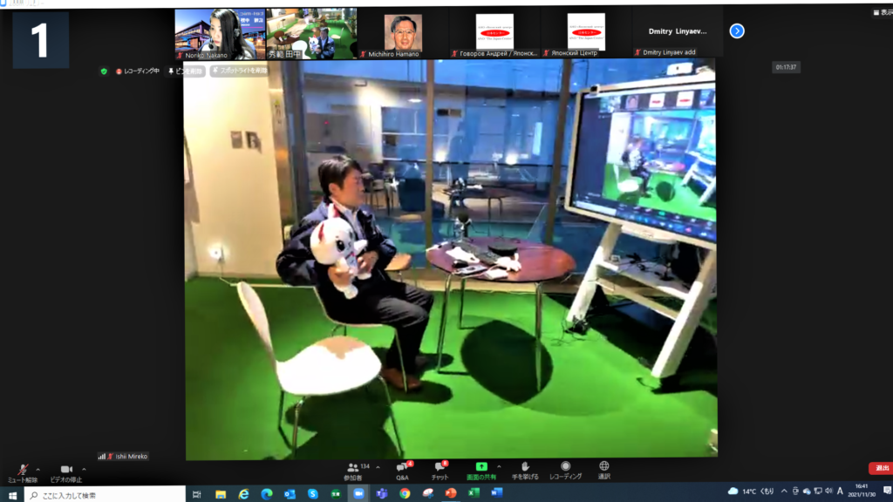Select Dmitry Linyaev's participant tile
This screenshot has height=502, width=893.
678,34
